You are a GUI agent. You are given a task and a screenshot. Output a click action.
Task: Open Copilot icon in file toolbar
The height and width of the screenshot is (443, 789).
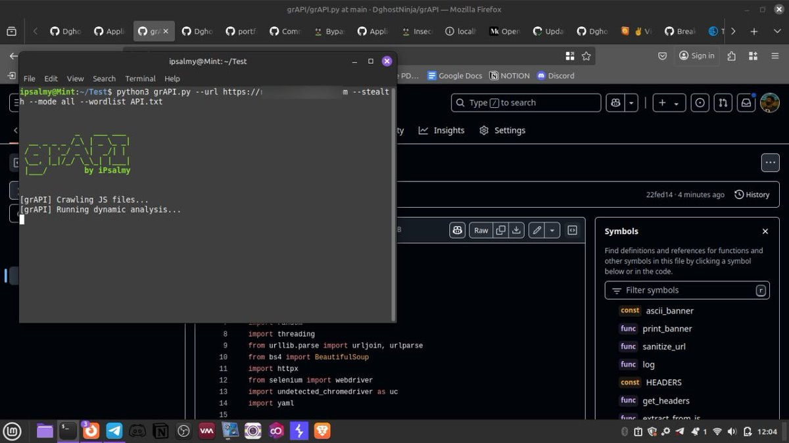(458, 230)
